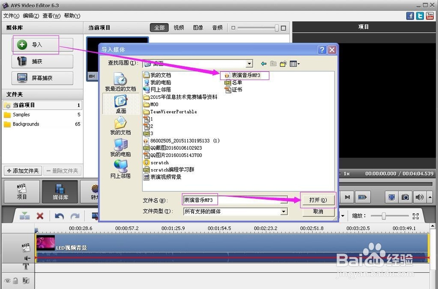Go to 我的电脑 in places bar
The image size is (438, 289).
pos(121,147)
